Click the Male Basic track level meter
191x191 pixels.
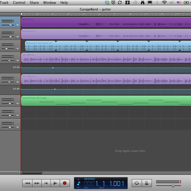8,21
